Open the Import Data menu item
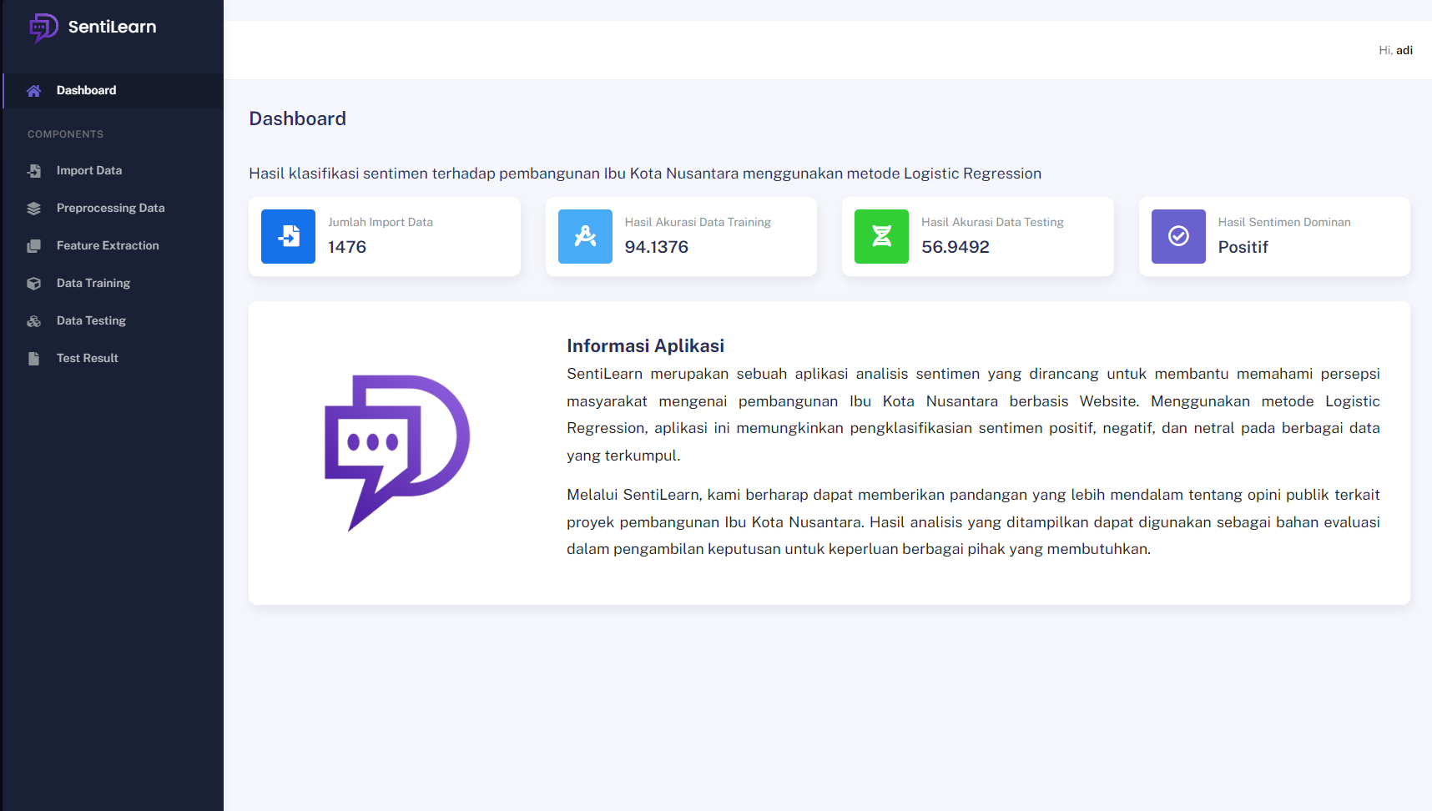The height and width of the screenshot is (811, 1432). [x=89, y=170]
